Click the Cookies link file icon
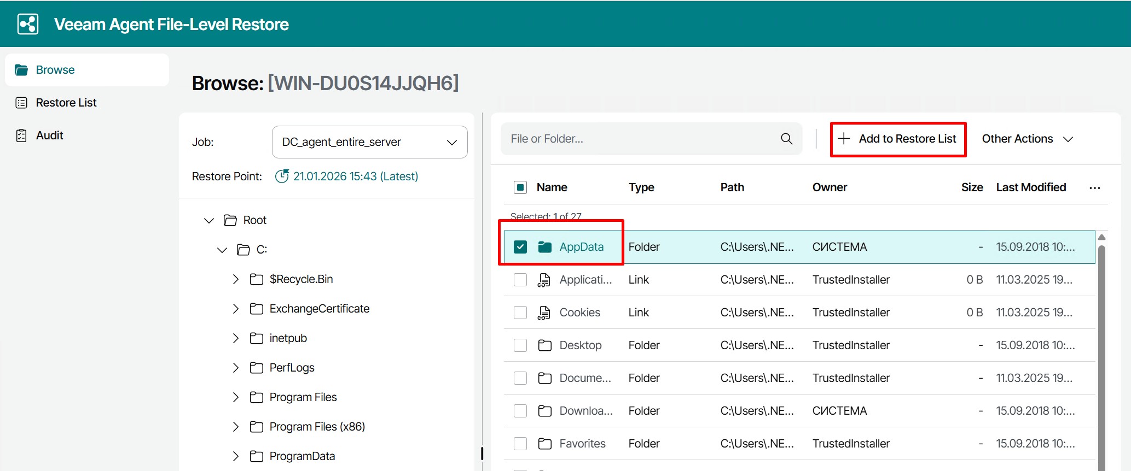Screen dimensions: 1131x471 (544, 313)
